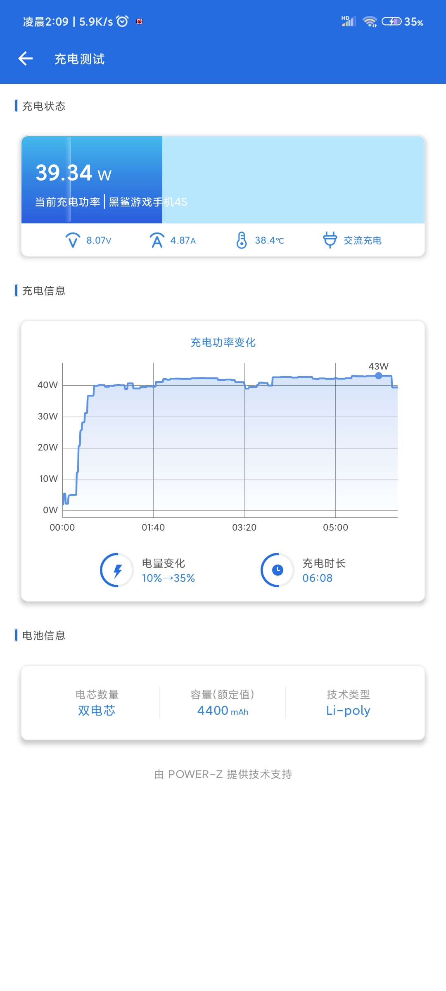Screen dimensions: 446x991
Task: Tap the red recording indicator icon
Action: pyautogui.click(x=140, y=21)
